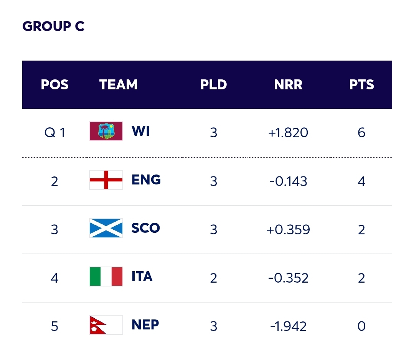
Task: Open the NEP team link
Action: point(145,325)
